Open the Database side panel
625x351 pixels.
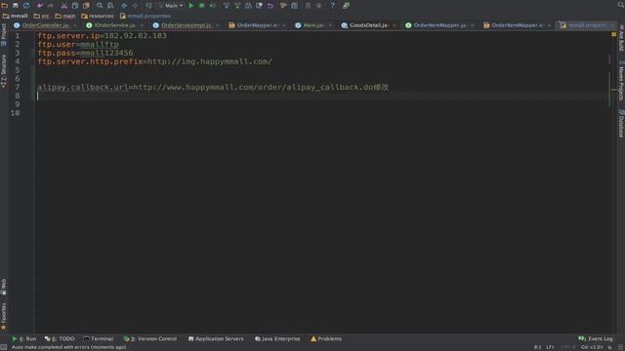pos(621,124)
